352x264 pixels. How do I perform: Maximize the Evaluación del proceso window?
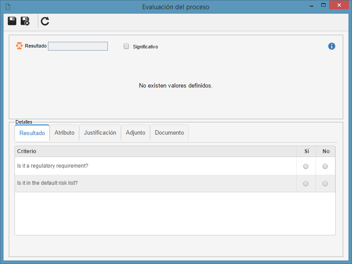(323, 5)
